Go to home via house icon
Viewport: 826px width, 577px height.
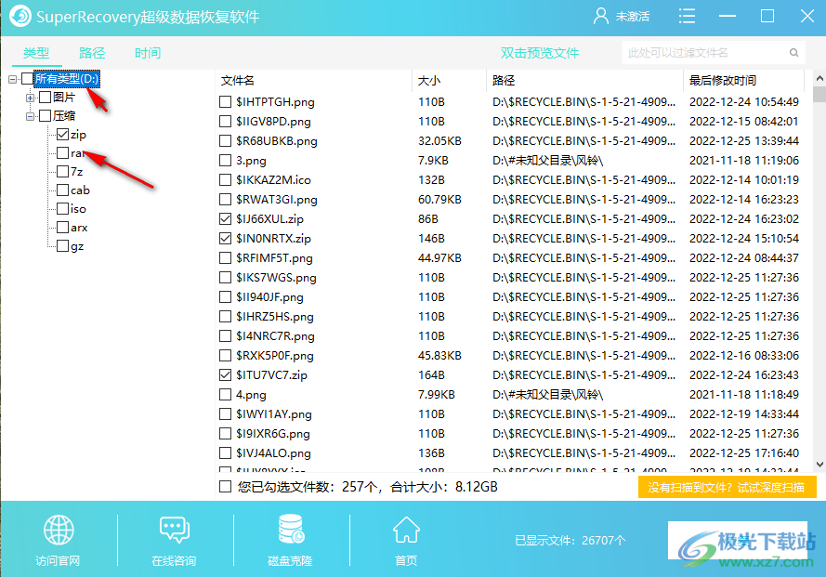(406, 530)
